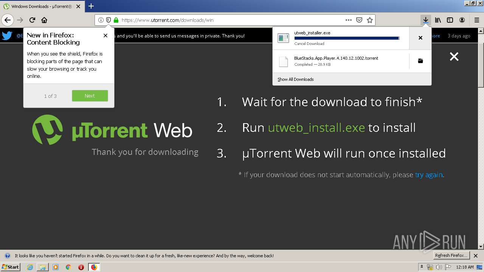This screenshot has height=272, width=484.
Task: Toggle the sidebars button
Action: 450,20
